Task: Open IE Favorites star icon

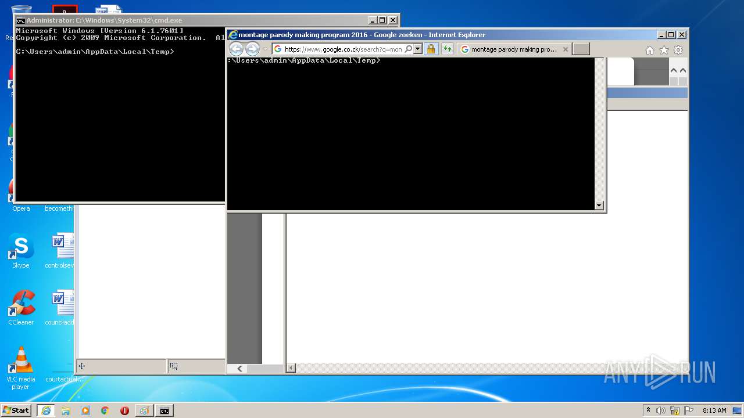Action: point(664,50)
